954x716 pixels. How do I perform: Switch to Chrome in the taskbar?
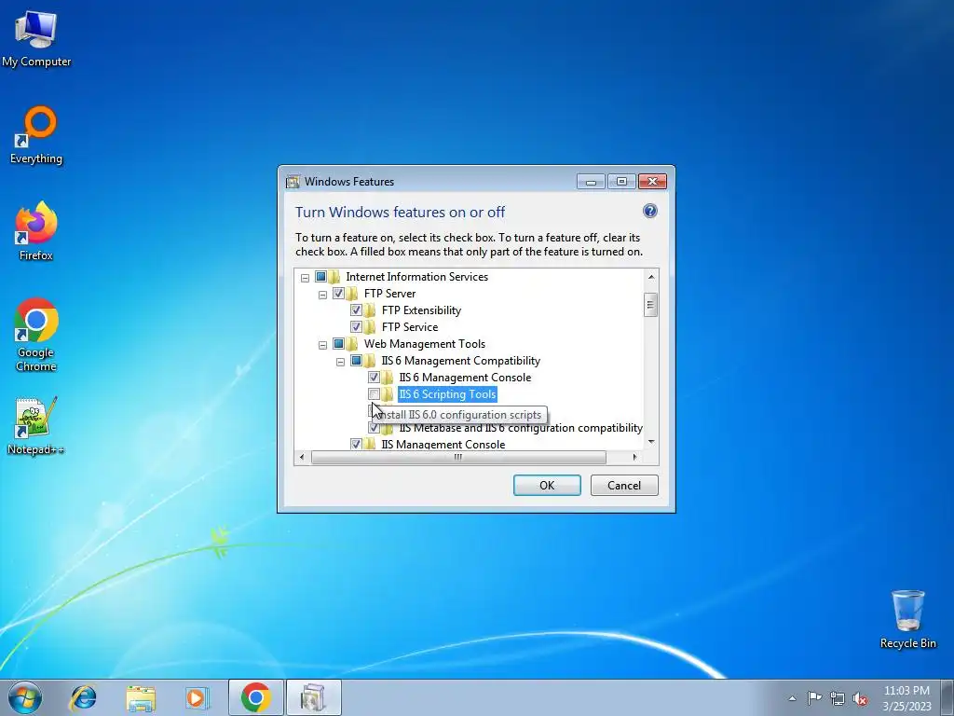[x=255, y=697]
